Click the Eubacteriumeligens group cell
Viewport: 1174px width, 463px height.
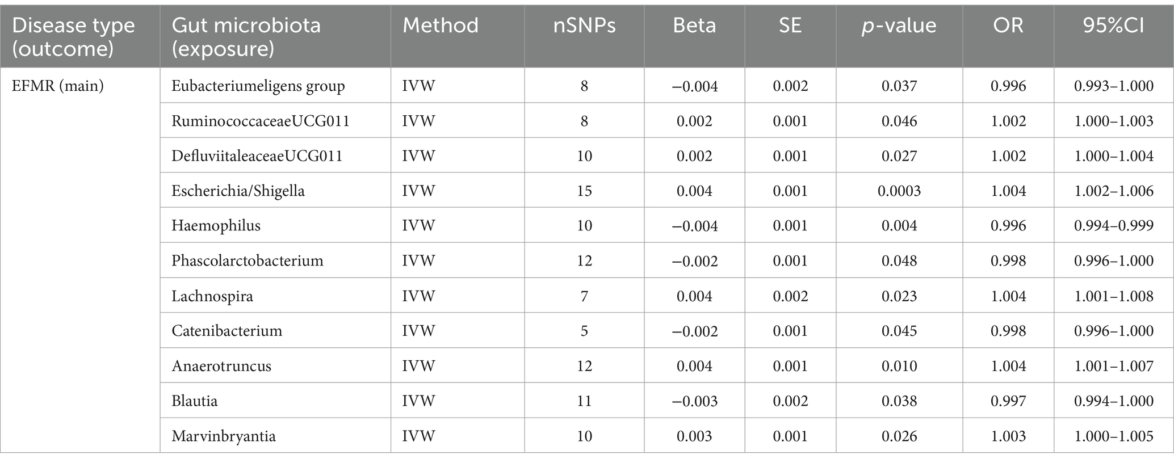coord(258,86)
